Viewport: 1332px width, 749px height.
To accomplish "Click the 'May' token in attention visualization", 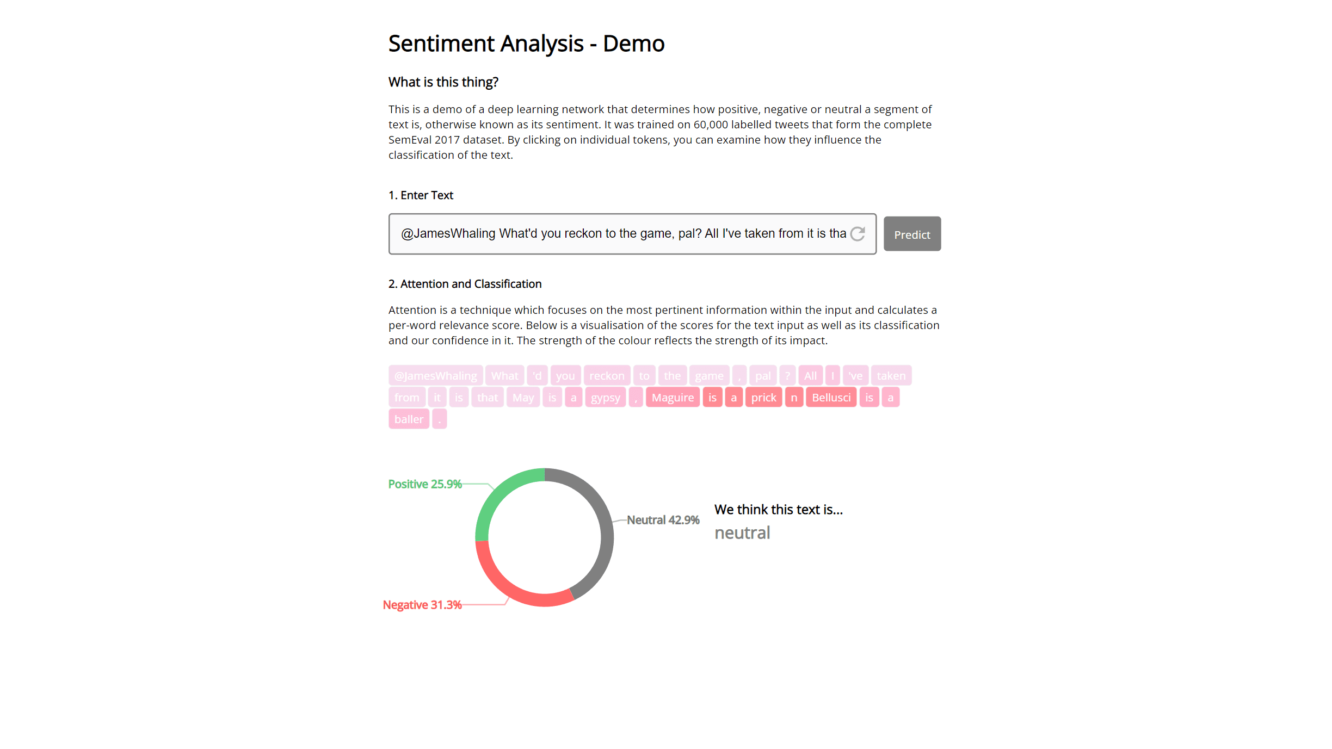I will point(522,397).
